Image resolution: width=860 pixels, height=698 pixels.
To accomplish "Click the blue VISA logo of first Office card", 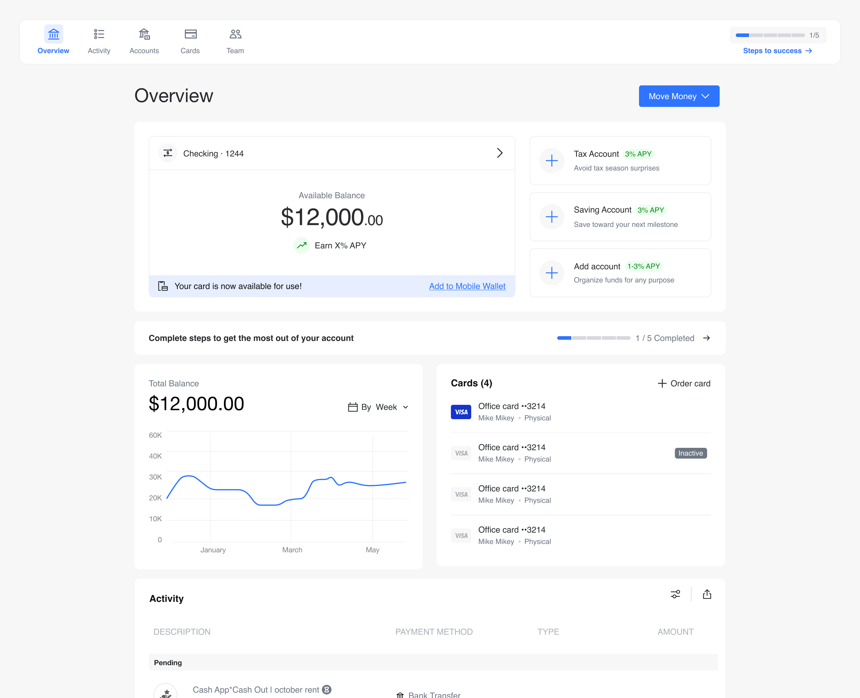I will pyautogui.click(x=461, y=412).
